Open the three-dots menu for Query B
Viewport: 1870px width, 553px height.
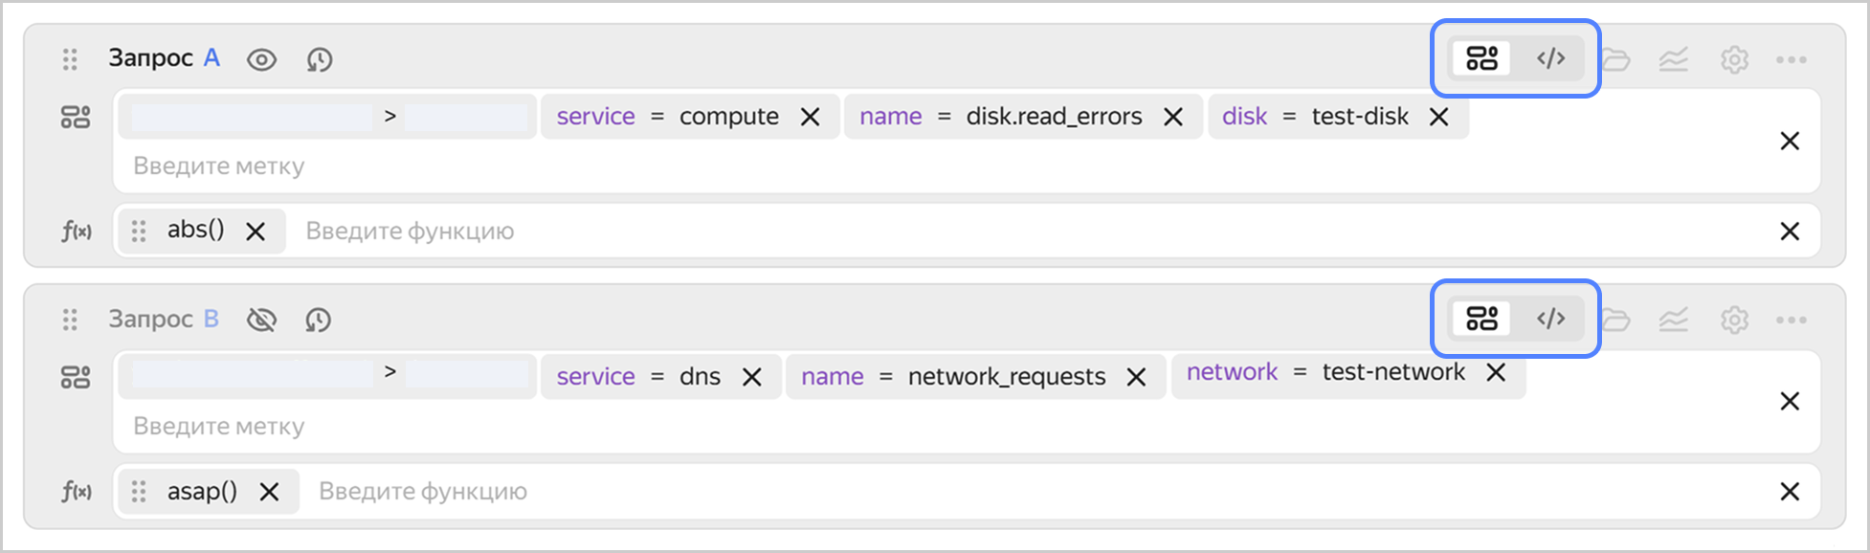(1791, 320)
